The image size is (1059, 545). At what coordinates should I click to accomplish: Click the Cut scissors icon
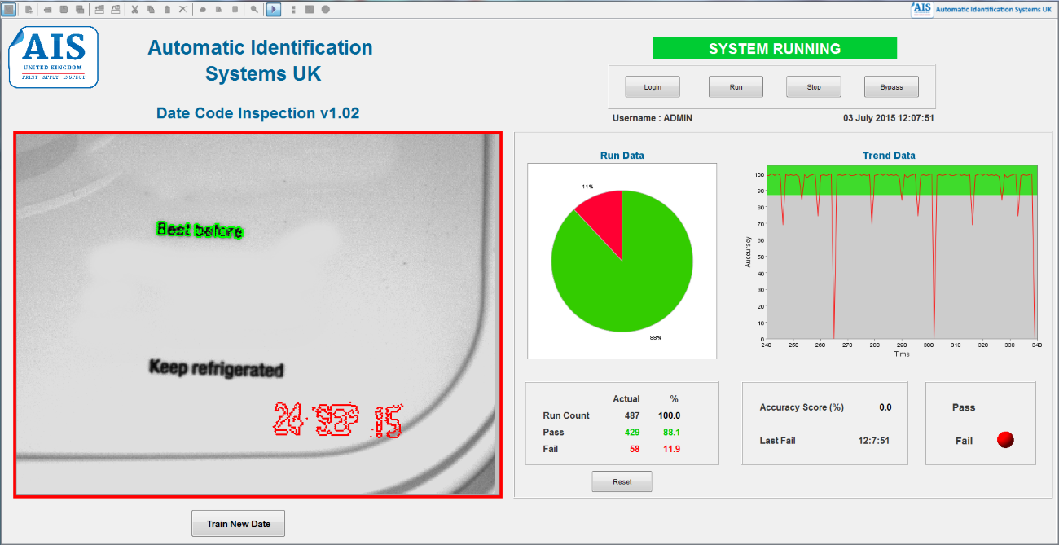135,10
